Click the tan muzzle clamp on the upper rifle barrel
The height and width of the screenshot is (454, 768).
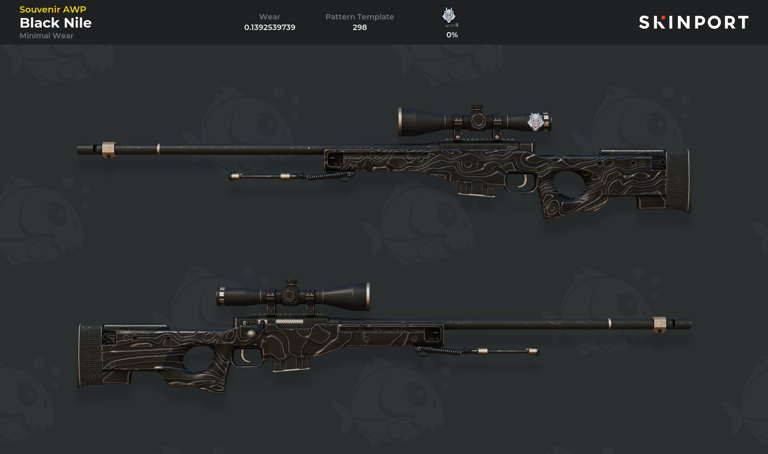tap(109, 149)
